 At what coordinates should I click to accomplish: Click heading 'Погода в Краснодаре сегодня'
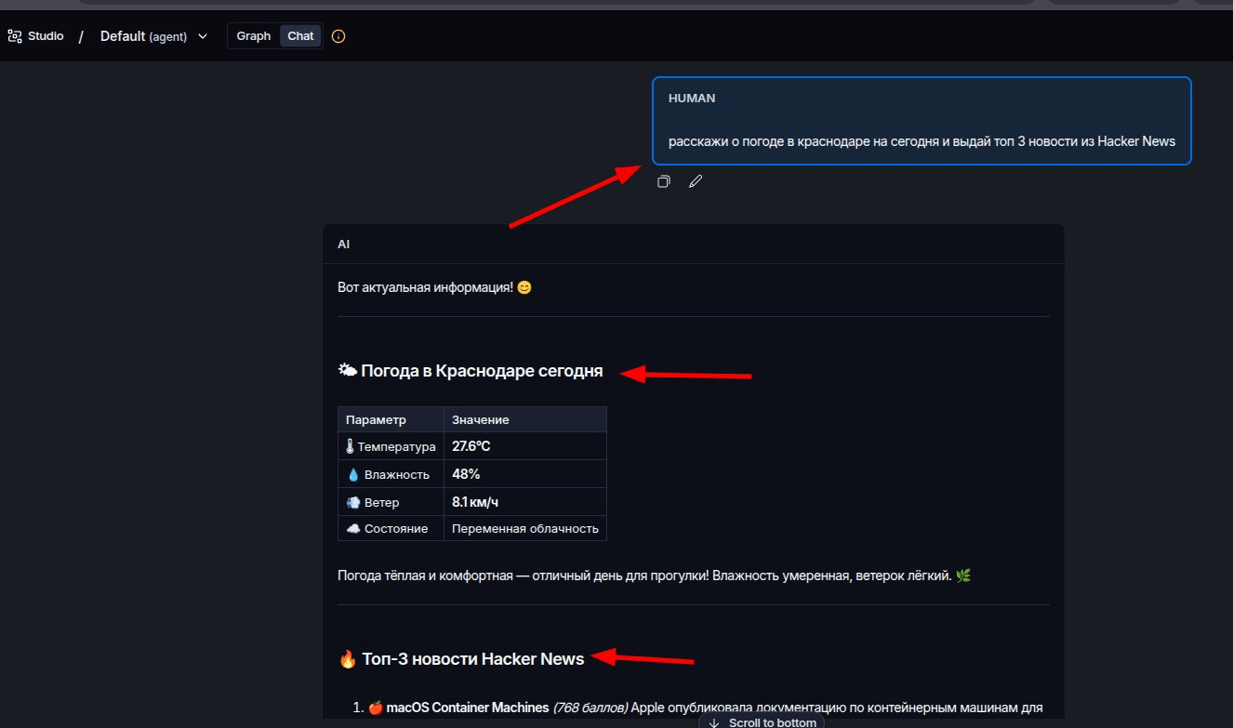pos(482,371)
